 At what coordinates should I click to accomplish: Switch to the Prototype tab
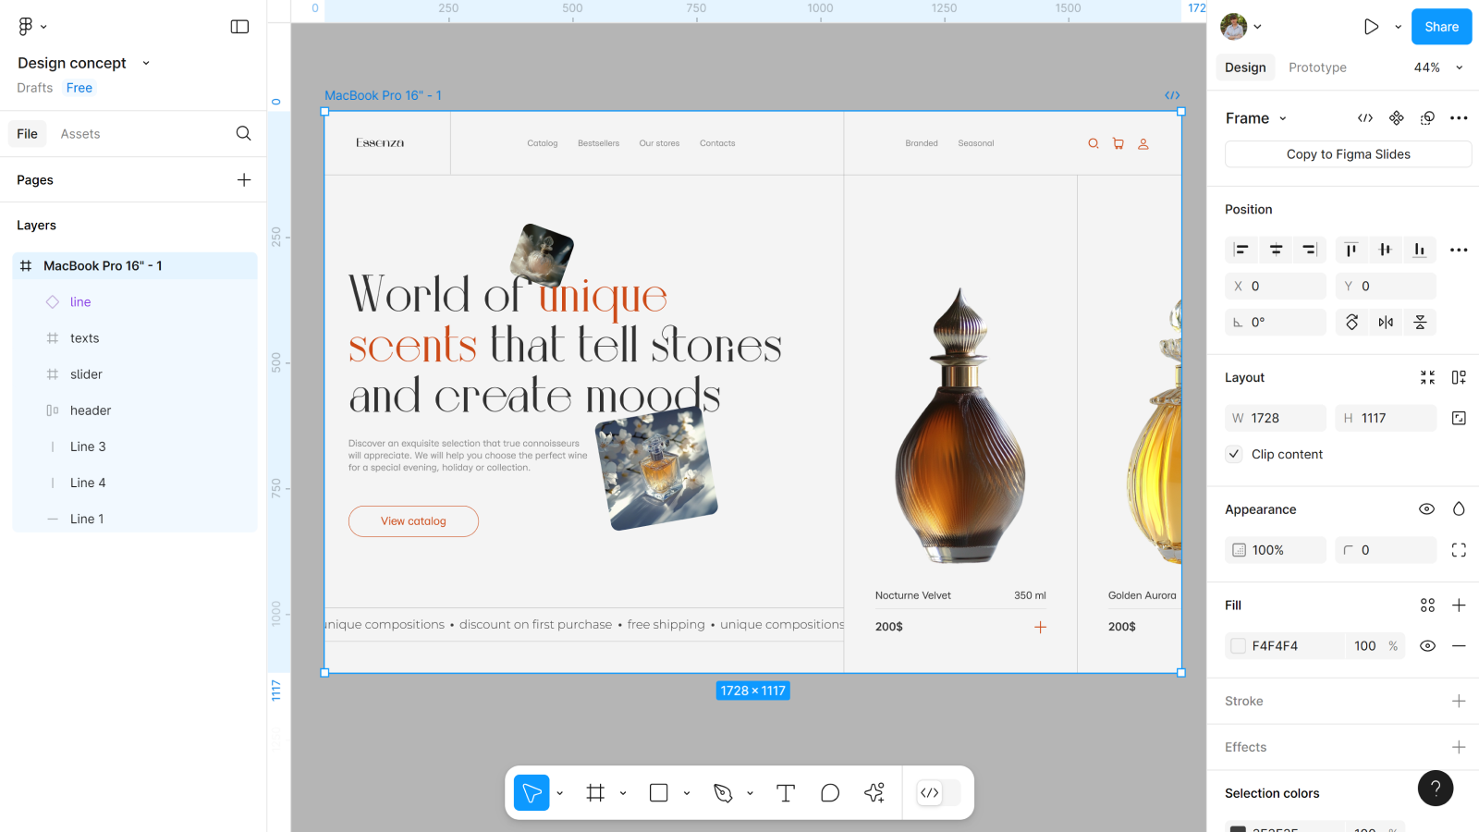coord(1317,67)
